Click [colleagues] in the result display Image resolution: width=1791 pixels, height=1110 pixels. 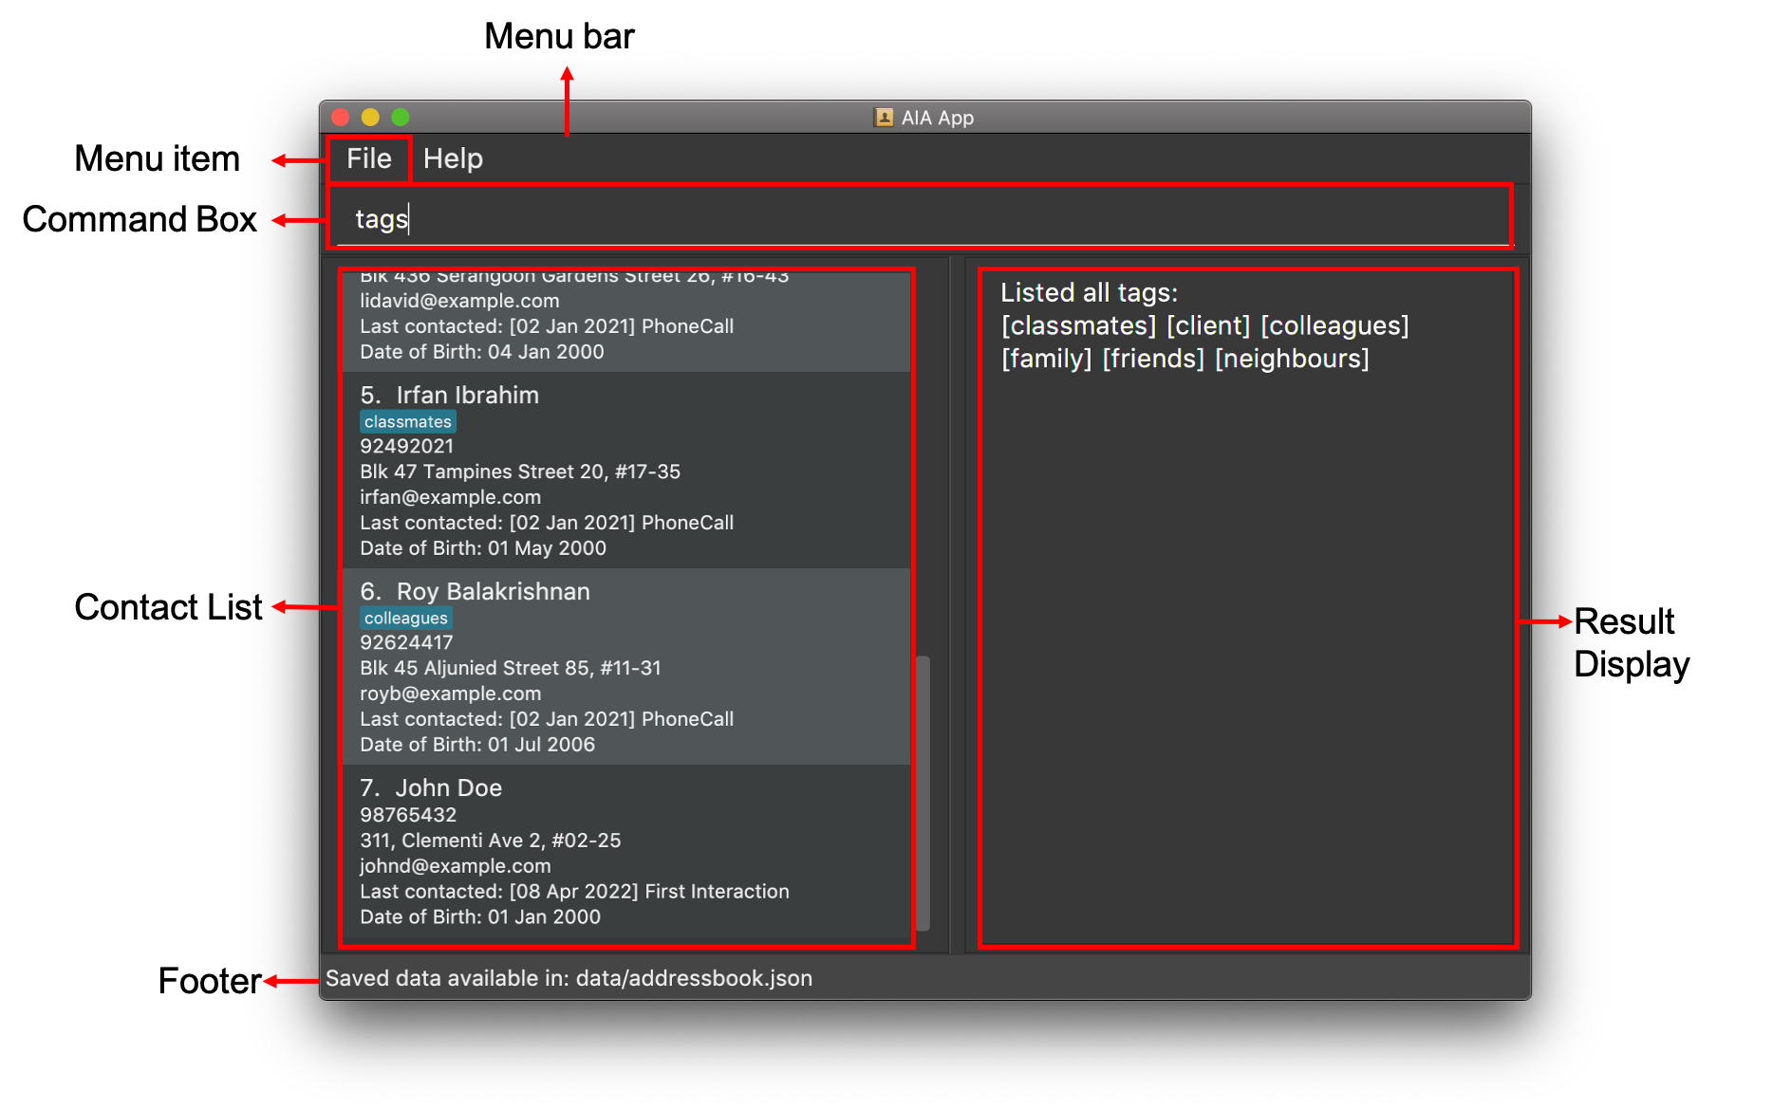pyautogui.click(x=1334, y=325)
